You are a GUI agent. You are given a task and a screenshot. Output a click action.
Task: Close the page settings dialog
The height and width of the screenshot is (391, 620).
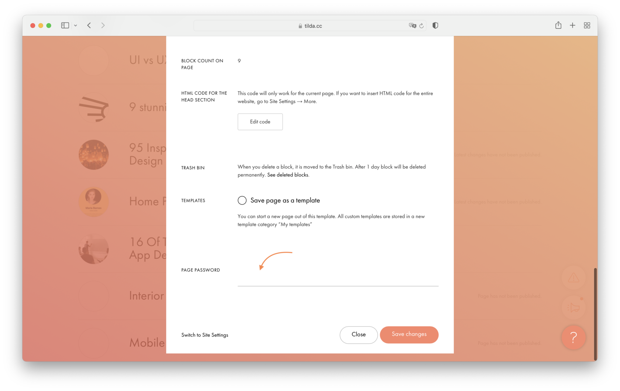359,335
